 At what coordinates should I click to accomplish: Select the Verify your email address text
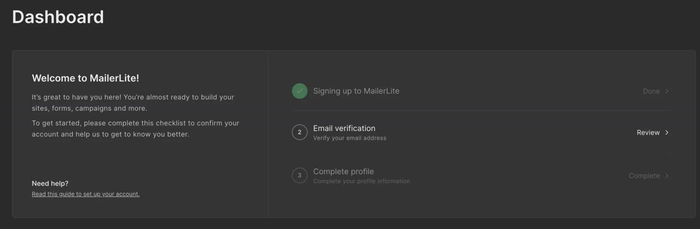tap(349, 138)
